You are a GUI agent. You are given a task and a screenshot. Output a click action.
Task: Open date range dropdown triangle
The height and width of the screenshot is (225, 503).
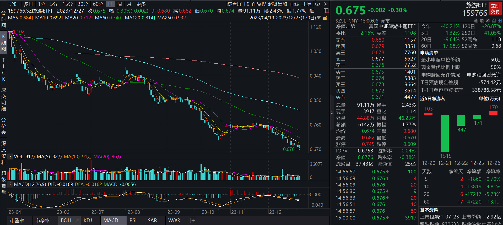[319, 18]
